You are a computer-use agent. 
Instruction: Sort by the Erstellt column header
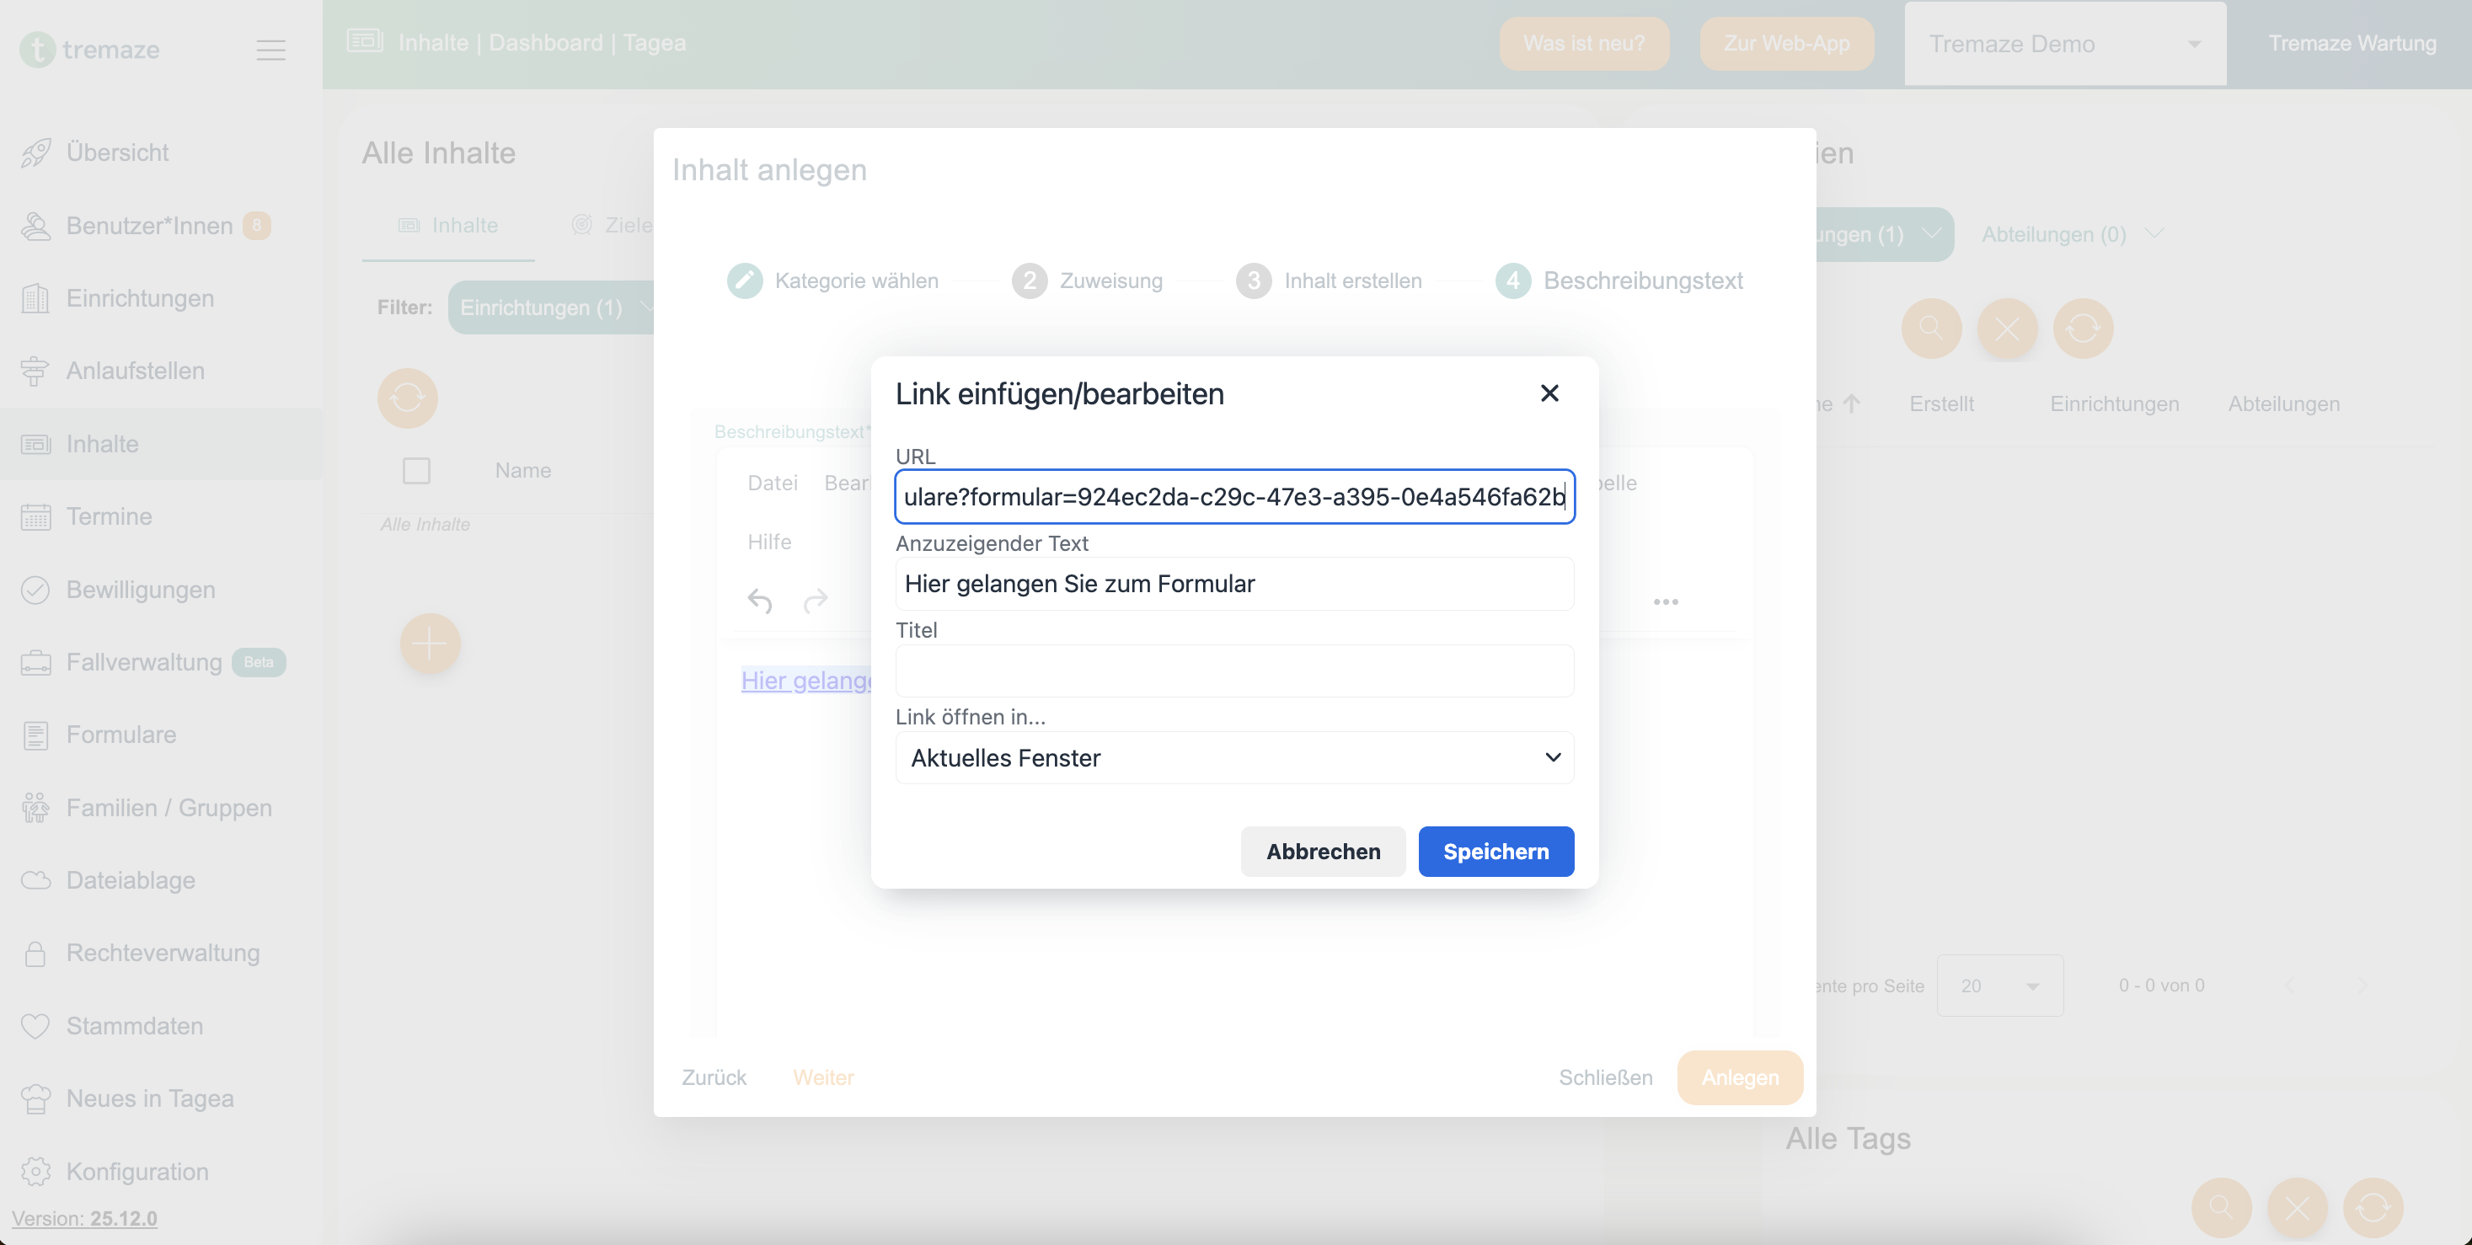pyautogui.click(x=1941, y=403)
